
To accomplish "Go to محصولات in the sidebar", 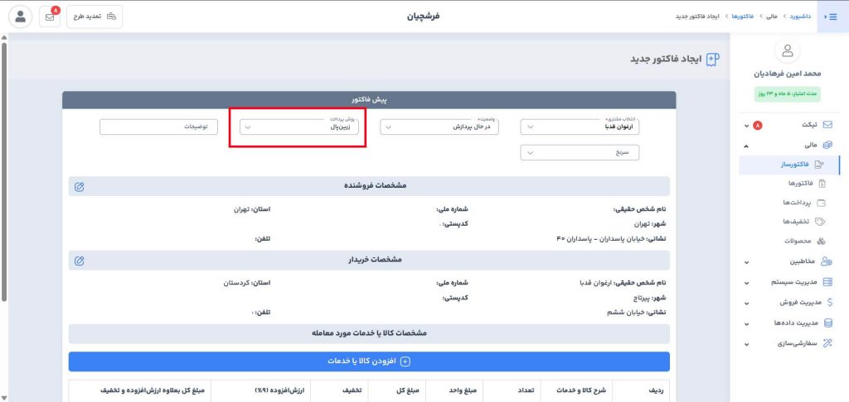I will (x=788, y=241).
